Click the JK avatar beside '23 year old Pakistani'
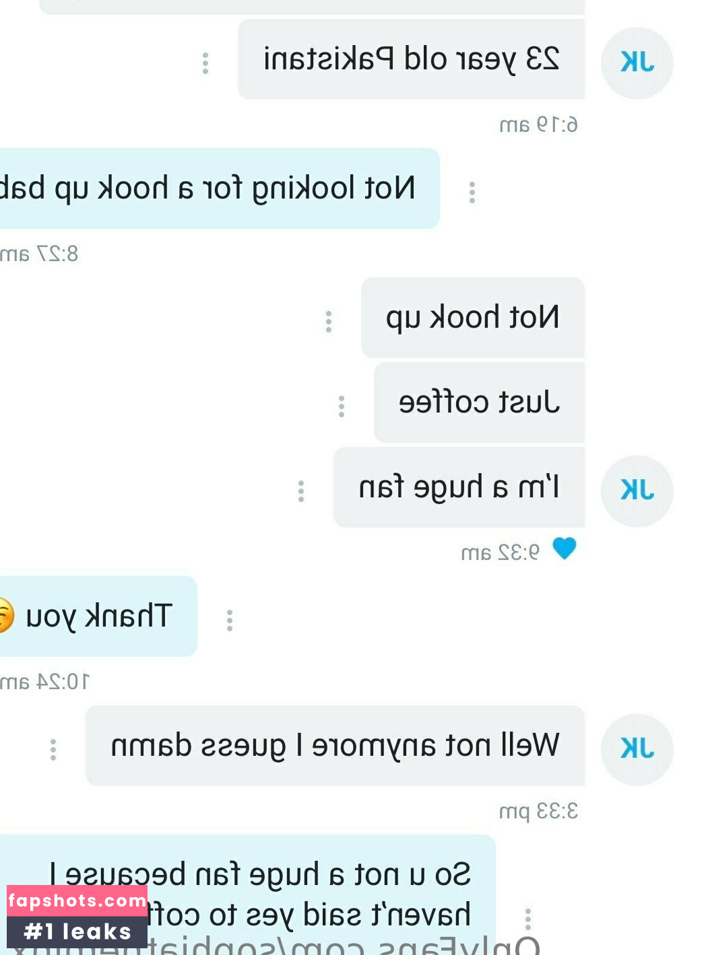This screenshot has height=955, width=706. pos(637,63)
